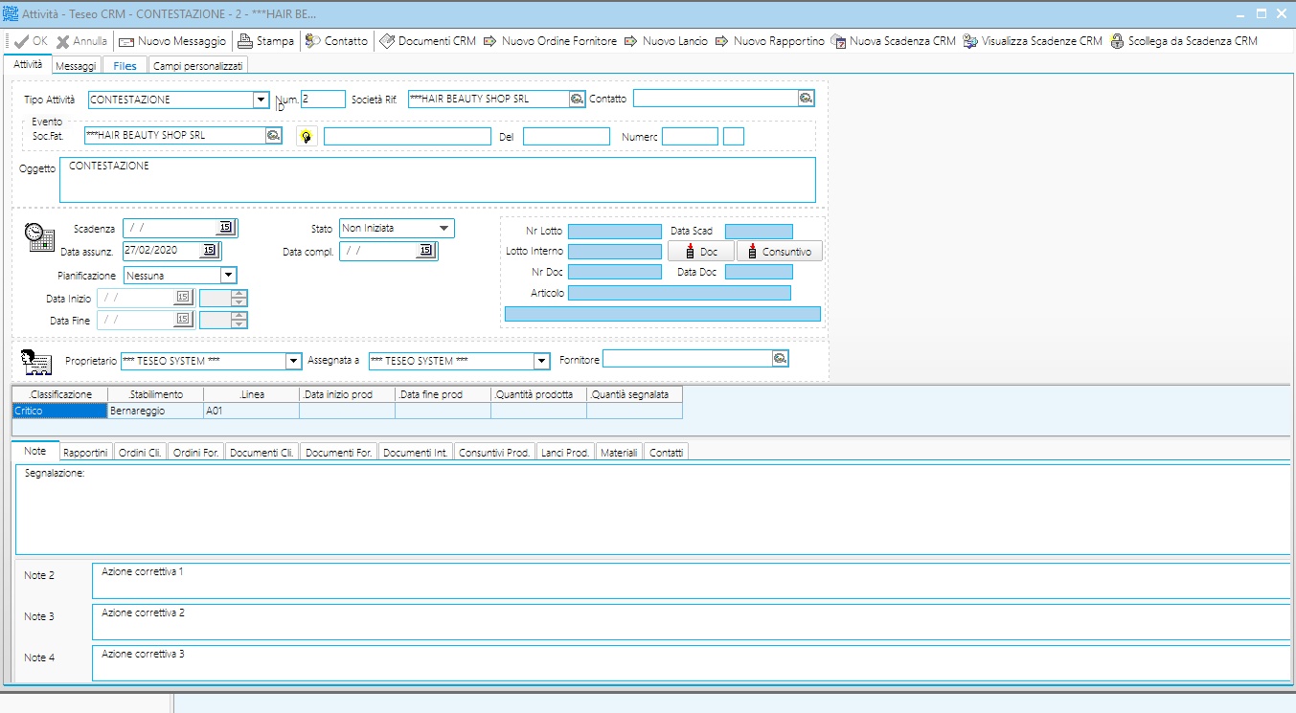
Task: Click the Stampa printer button
Action: pos(265,41)
